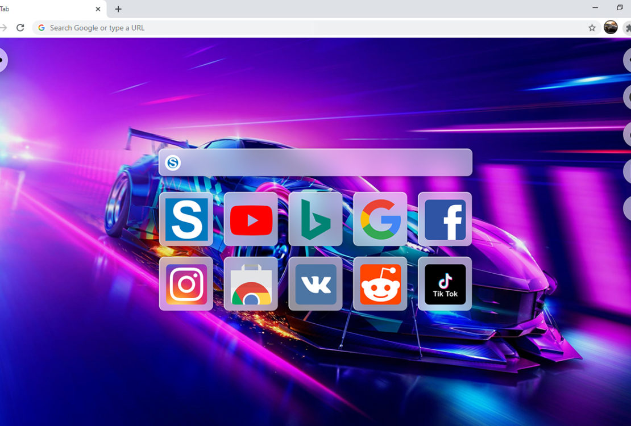
Task: Open the Startpage 'S' shortcut tile
Action: (x=186, y=219)
